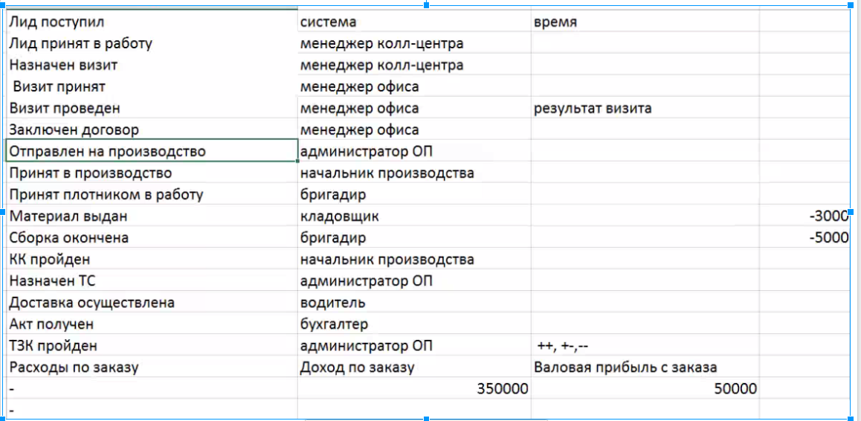Click the "++, +-,--" cell
This screenshot has width=861, height=421.
click(x=644, y=346)
